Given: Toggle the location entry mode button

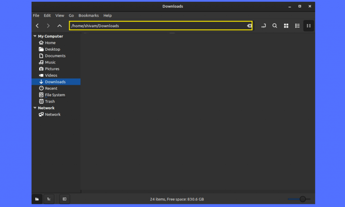Looking at the screenshot, I should click(263, 26).
